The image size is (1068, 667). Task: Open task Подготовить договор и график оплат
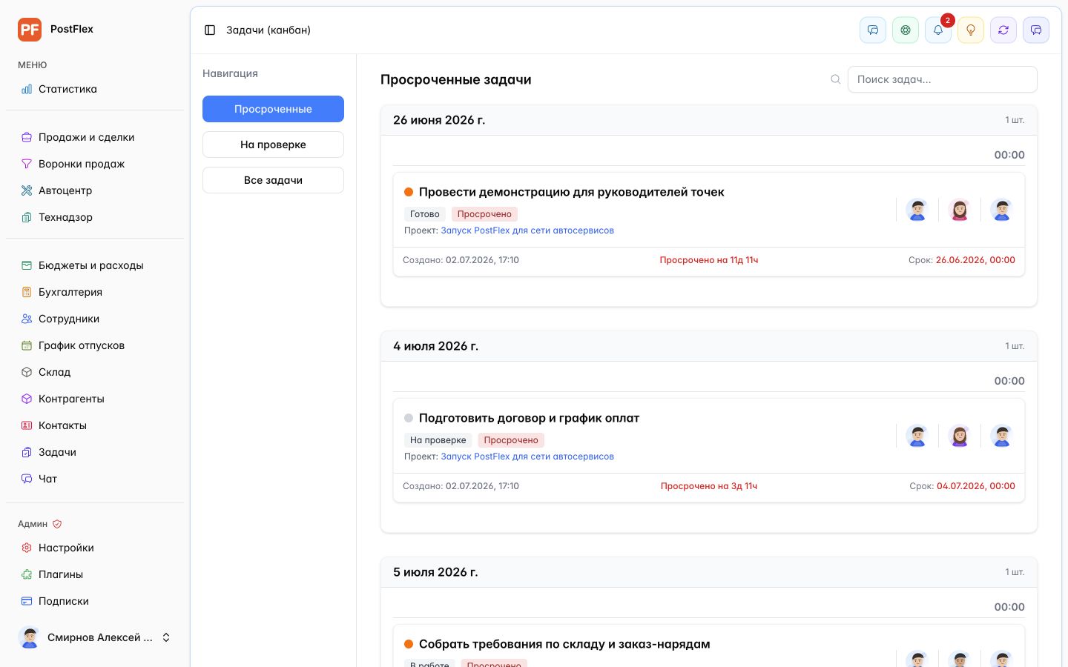pyautogui.click(x=529, y=418)
